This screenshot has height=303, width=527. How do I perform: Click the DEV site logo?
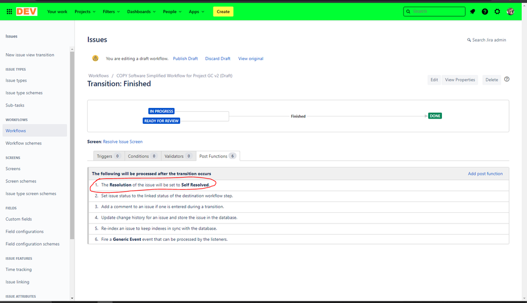[x=26, y=12]
